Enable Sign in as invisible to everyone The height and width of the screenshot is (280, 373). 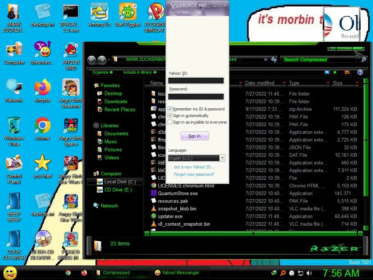pyautogui.click(x=170, y=122)
